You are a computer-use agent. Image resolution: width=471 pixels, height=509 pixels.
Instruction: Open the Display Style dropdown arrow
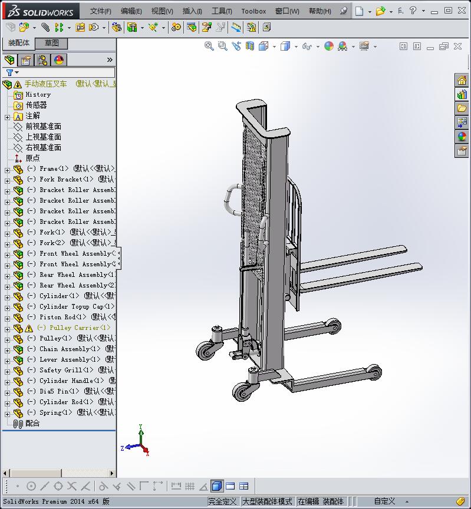(x=296, y=47)
